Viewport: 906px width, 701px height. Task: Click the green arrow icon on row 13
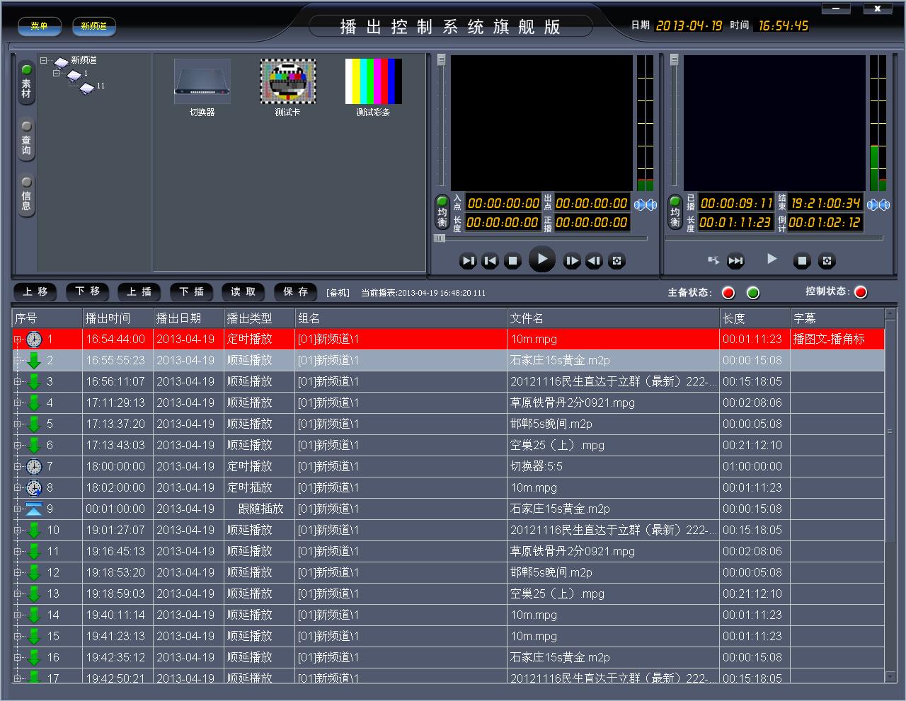tap(34, 594)
